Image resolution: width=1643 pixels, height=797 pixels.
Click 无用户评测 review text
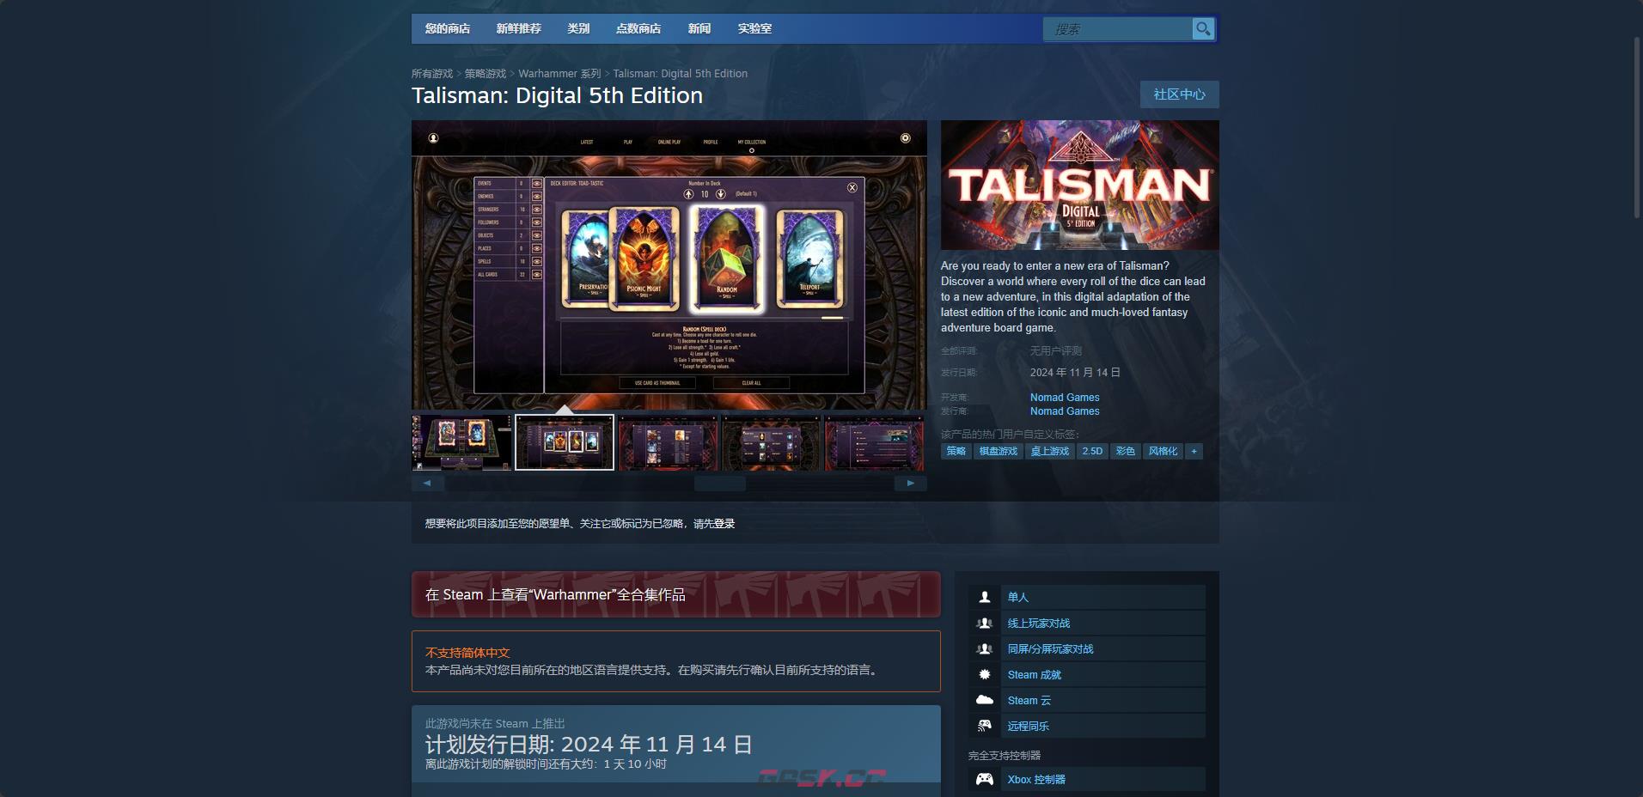[1056, 351]
